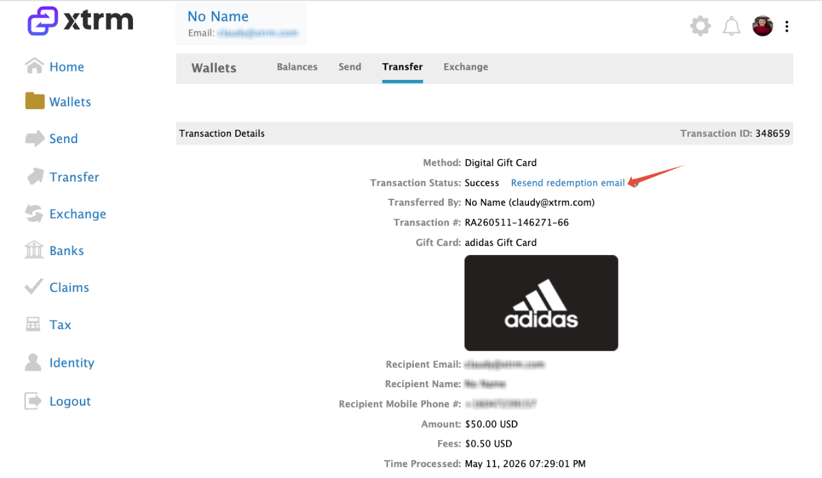Switch to the Exchange tab

(466, 66)
